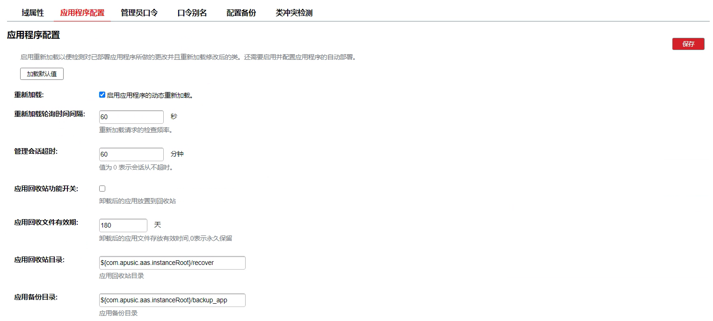713x321 pixels.
Task: Click the 值为 0 表示会话从不超时 hint text
Action: 139,167
